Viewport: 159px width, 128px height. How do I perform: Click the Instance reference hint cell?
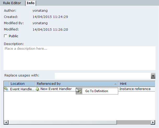pos(135,89)
